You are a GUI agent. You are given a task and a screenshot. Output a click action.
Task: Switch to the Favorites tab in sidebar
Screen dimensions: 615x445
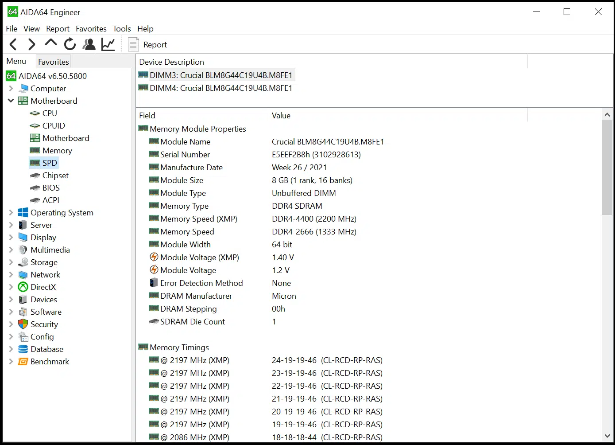[54, 62]
